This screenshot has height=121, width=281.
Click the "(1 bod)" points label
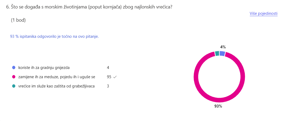18,20
